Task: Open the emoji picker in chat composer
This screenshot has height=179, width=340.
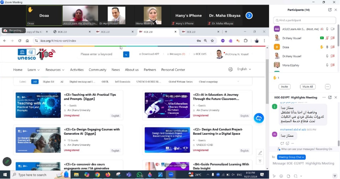Action: (x=281, y=176)
